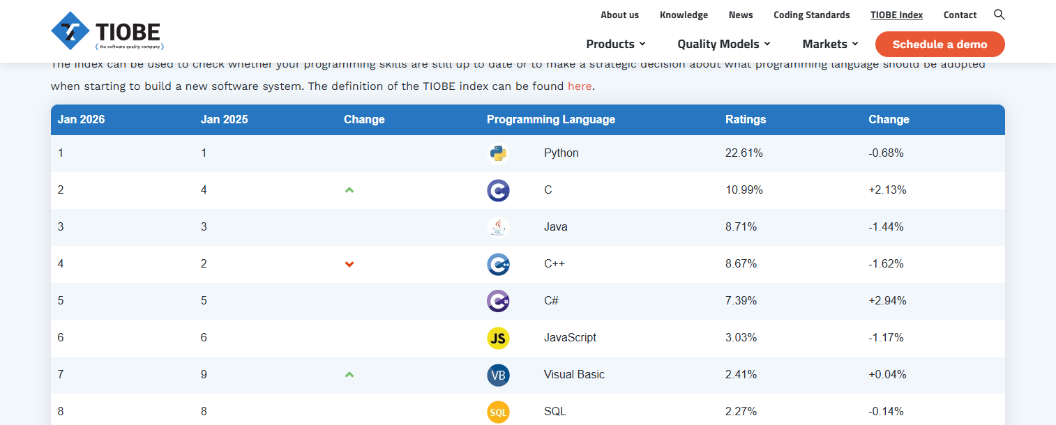
Task: Click the 3.03% rating value
Action: click(x=741, y=338)
